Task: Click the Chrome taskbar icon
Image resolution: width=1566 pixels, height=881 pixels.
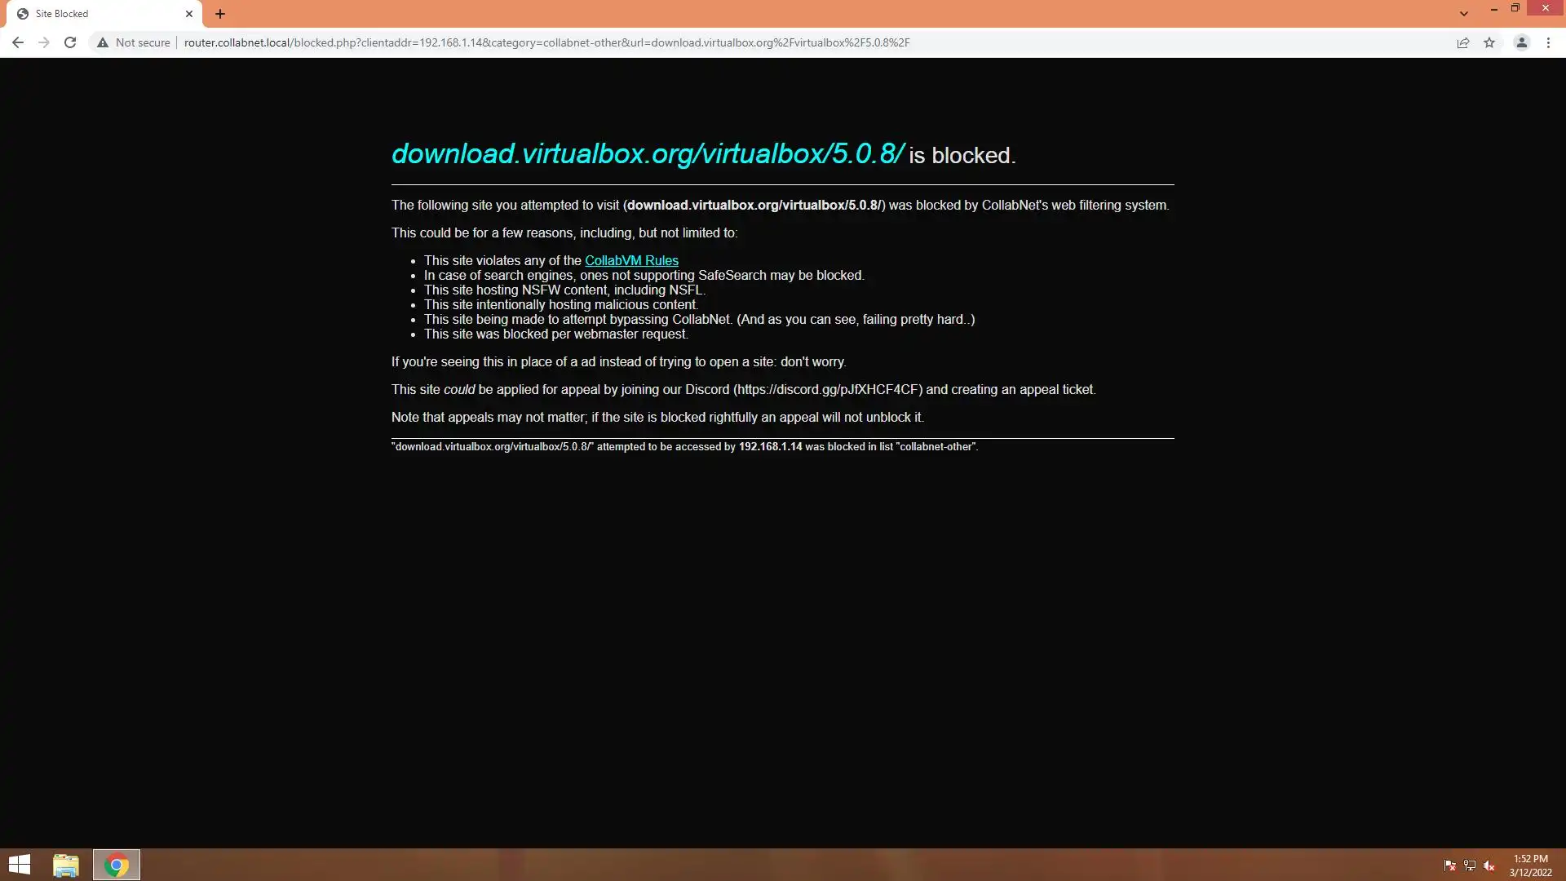Action: 117,865
